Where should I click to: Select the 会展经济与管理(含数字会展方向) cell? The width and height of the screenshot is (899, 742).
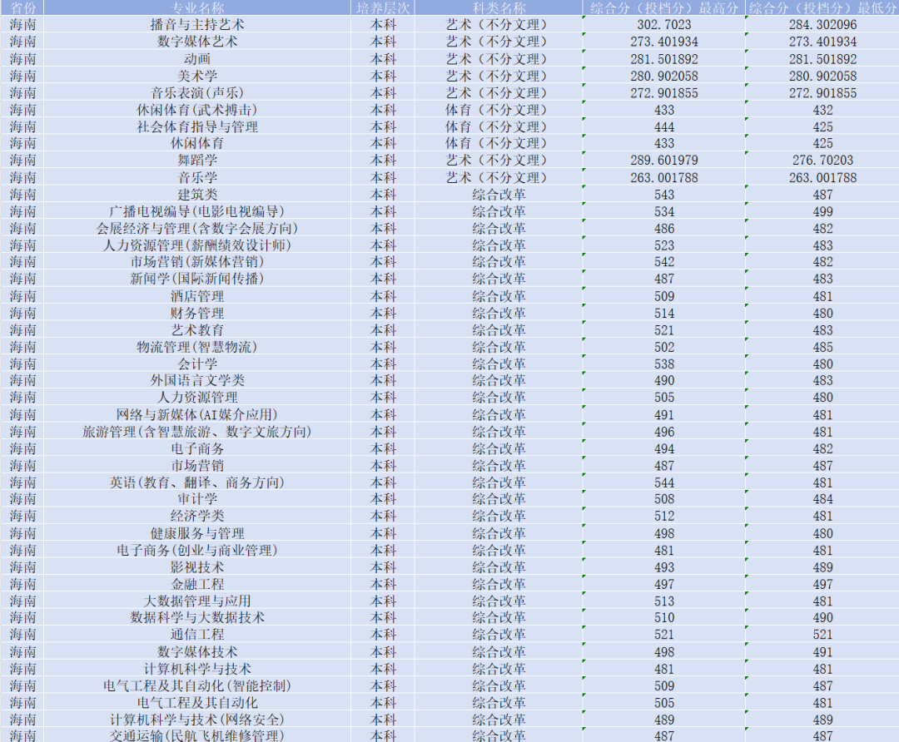[197, 229]
